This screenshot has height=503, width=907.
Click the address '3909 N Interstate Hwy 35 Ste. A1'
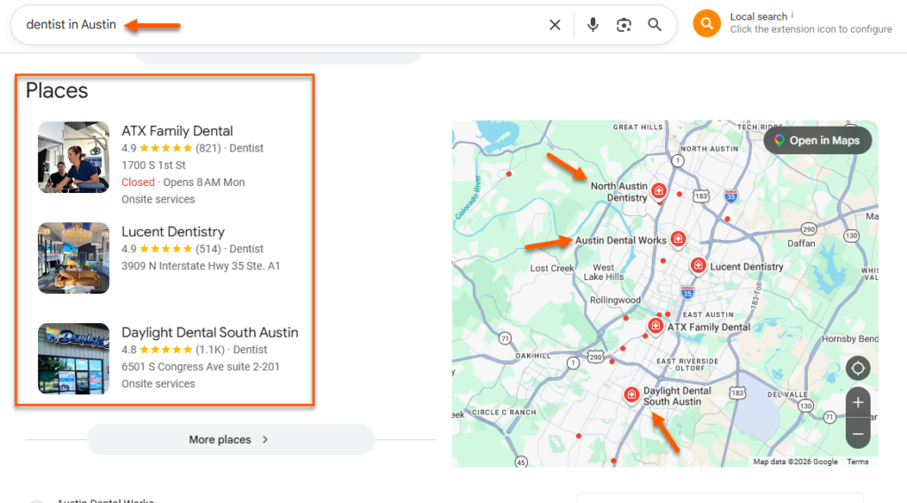[201, 266]
